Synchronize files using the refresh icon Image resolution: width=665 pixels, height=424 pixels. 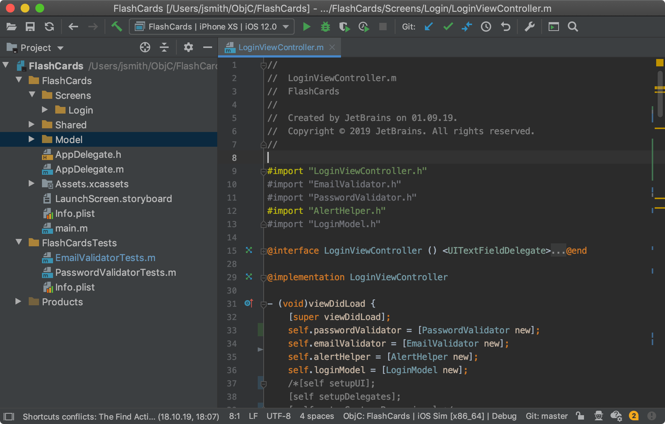[49, 27]
